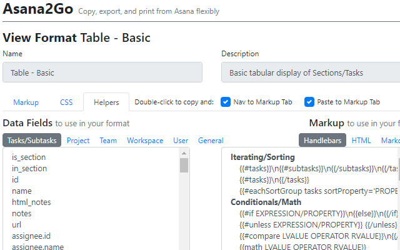Select the {{#compare LVALUE OPERATOR RVALUE}} snippet
Image resolution: width=400 pixels, height=250 pixels.
pyautogui.click(x=318, y=236)
